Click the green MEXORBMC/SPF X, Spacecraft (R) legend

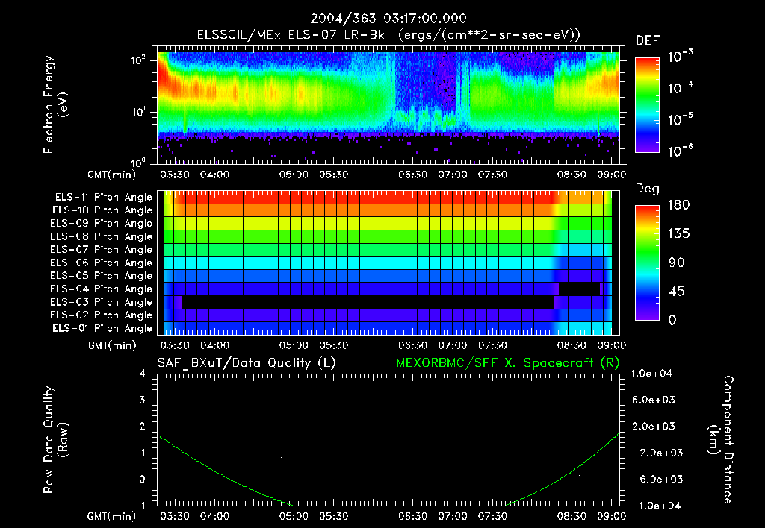coord(507,363)
